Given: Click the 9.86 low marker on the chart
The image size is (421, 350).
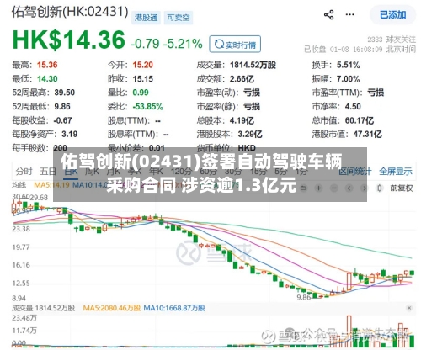Looking at the screenshot, I should [304, 297].
